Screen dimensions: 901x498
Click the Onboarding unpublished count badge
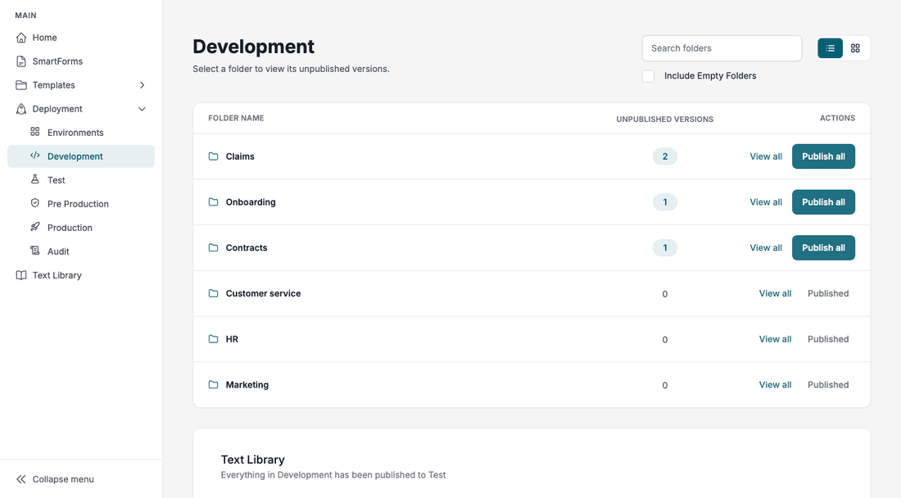point(665,202)
